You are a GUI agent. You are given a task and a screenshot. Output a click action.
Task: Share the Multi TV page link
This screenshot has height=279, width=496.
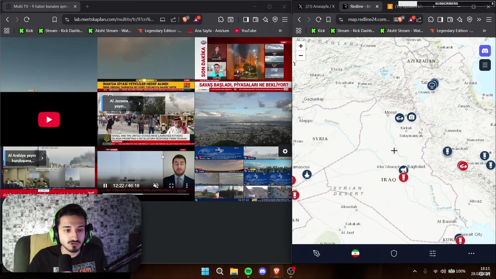coord(173,19)
